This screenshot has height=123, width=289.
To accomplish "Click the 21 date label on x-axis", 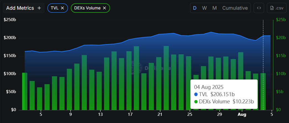I will [160, 114].
